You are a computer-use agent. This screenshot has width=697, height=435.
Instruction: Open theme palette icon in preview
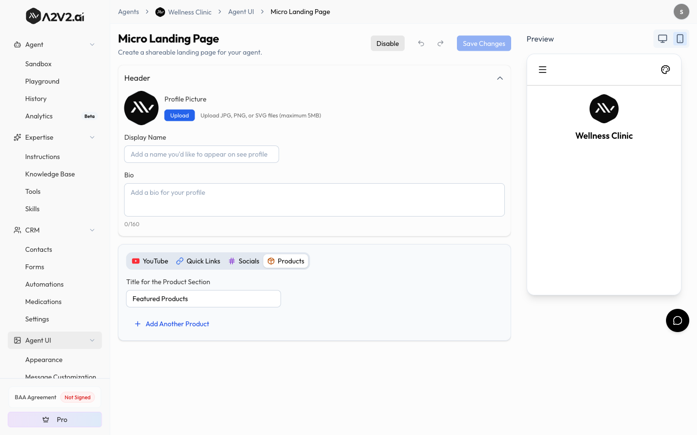[x=666, y=70]
